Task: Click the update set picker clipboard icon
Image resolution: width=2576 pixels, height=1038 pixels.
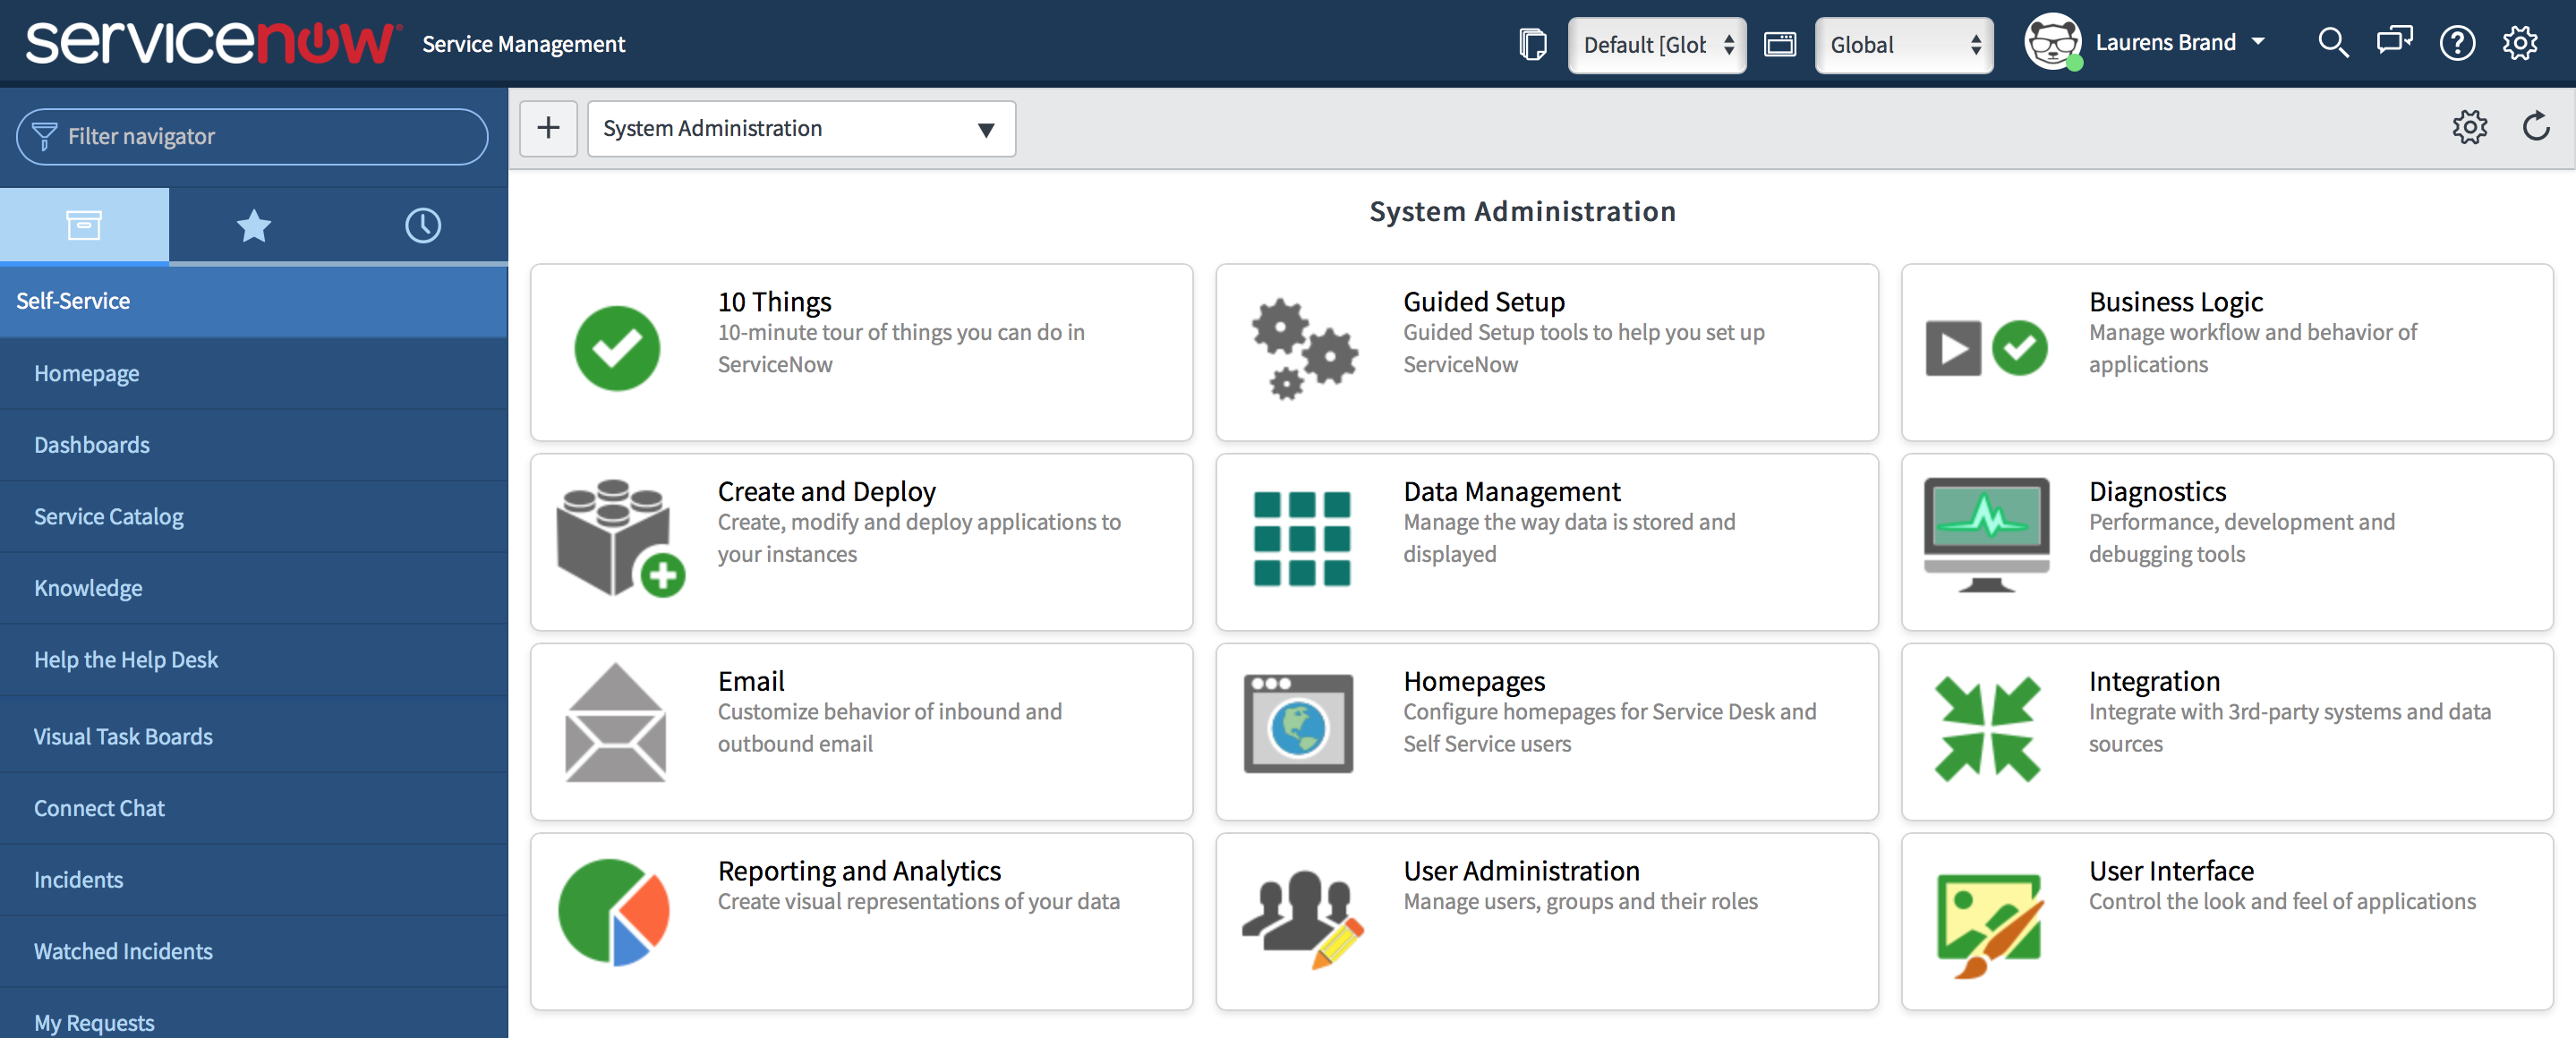Action: [x=1532, y=44]
